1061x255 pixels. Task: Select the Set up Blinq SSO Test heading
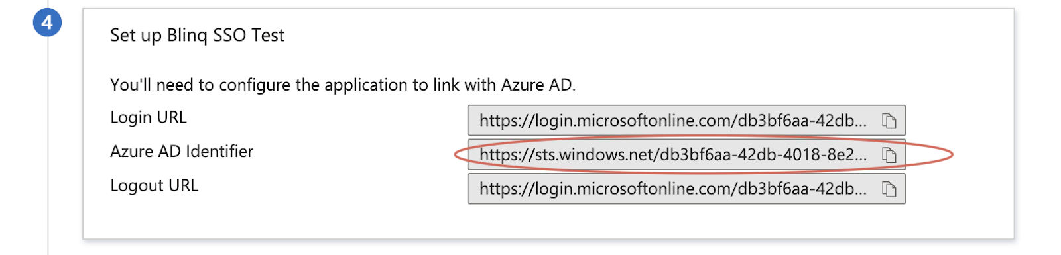point(197,35)
